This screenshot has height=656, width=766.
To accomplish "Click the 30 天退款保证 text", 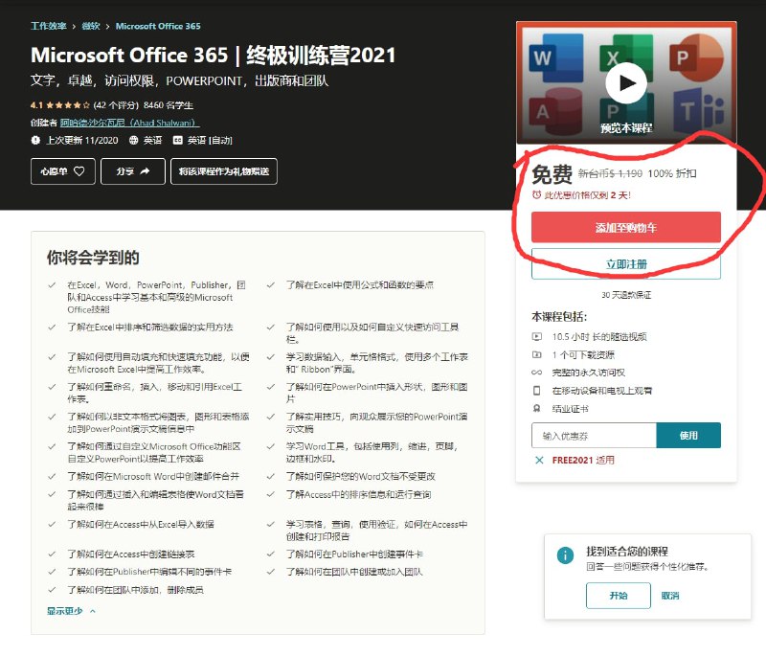I will [x=626, y=295].
